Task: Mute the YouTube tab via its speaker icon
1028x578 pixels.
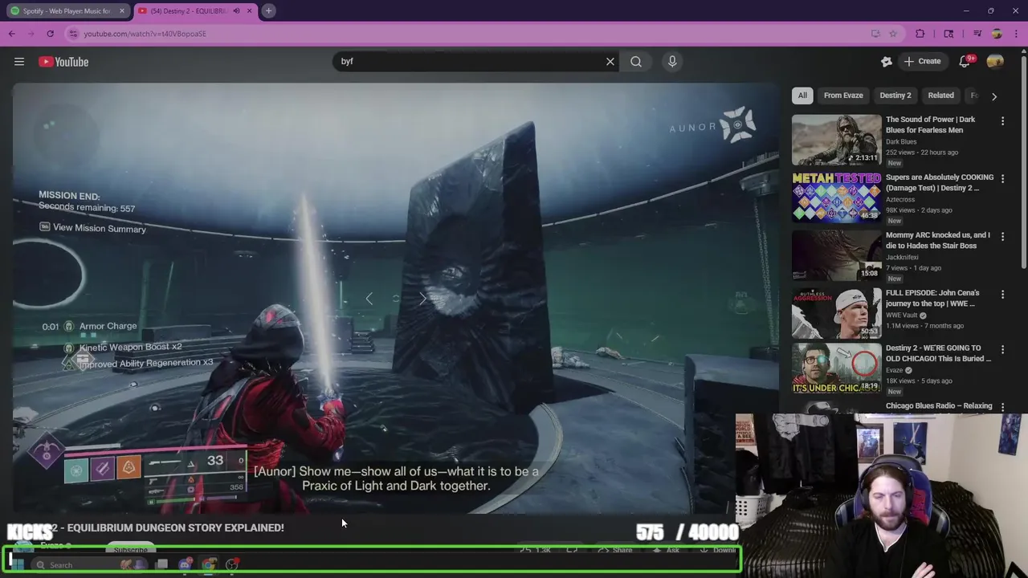Action: (x=236, y=11)
